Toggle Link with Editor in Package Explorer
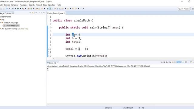194x109 pixels. click(33, 13)
